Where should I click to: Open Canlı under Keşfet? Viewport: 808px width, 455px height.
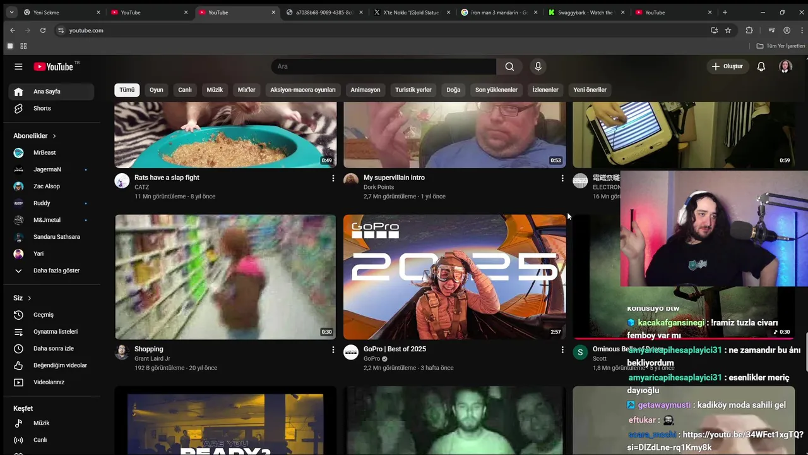[51, 440]
